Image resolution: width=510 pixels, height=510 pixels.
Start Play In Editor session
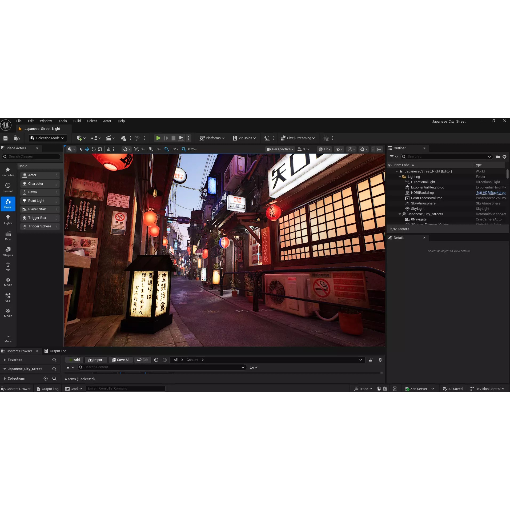(158, 138)
